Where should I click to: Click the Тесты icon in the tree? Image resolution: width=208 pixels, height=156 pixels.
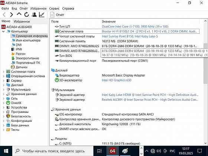8,130
